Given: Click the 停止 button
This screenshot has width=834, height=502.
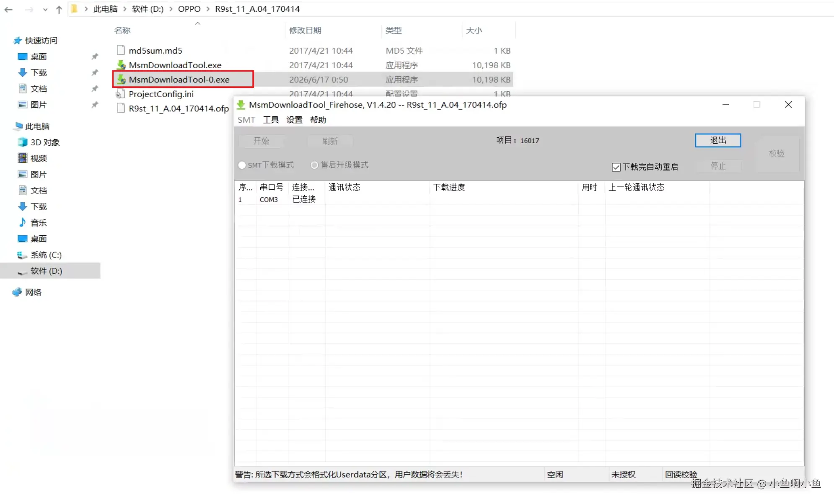Looking at the screenshot, I should pyautogui.click(x=718, y=166).
